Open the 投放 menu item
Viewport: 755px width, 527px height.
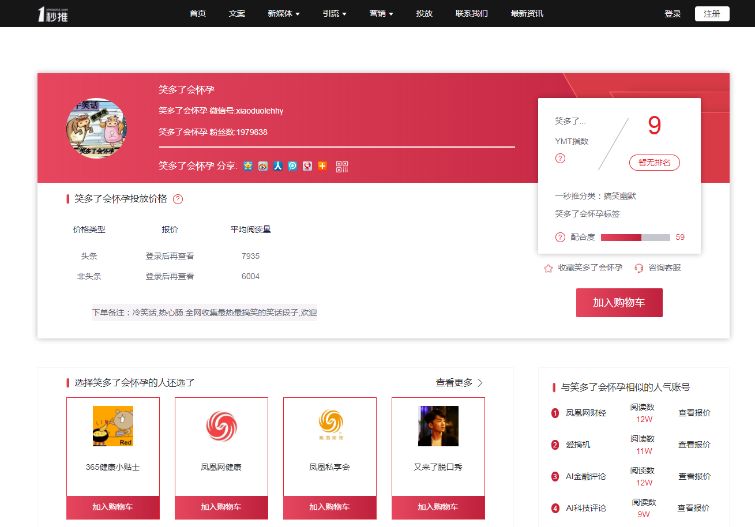(x=425, y=13)
